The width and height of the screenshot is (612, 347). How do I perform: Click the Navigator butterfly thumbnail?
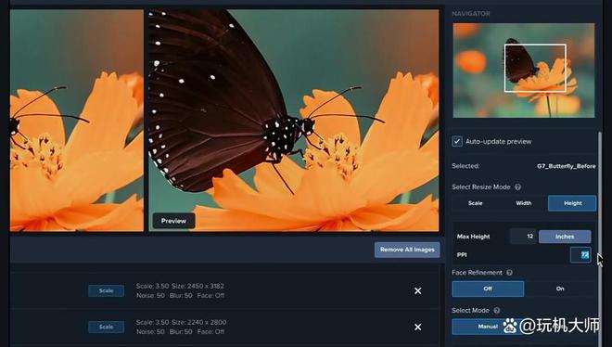point(524,71)
